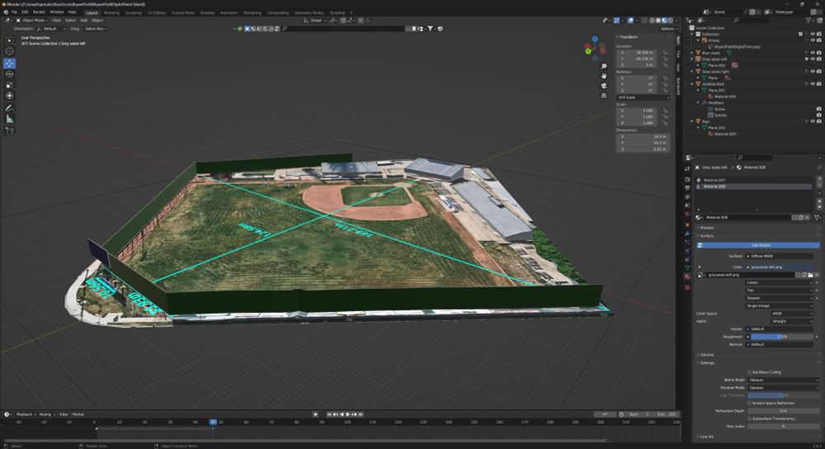
Task: Click the viewport Options button
Action: point(667,29)
